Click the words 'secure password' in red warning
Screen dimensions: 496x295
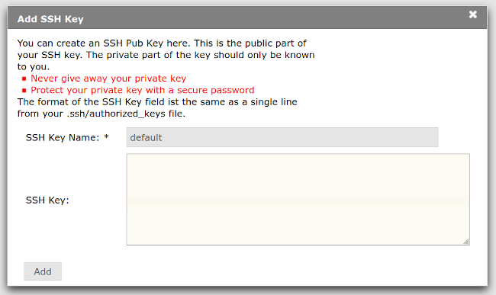point(215,91)
